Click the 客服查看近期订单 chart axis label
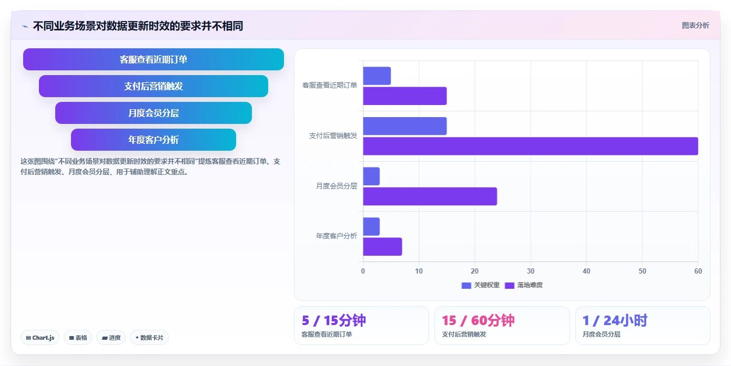Image resolution: width=731 pixels, height=366 pixels. [x=330, y=85]
